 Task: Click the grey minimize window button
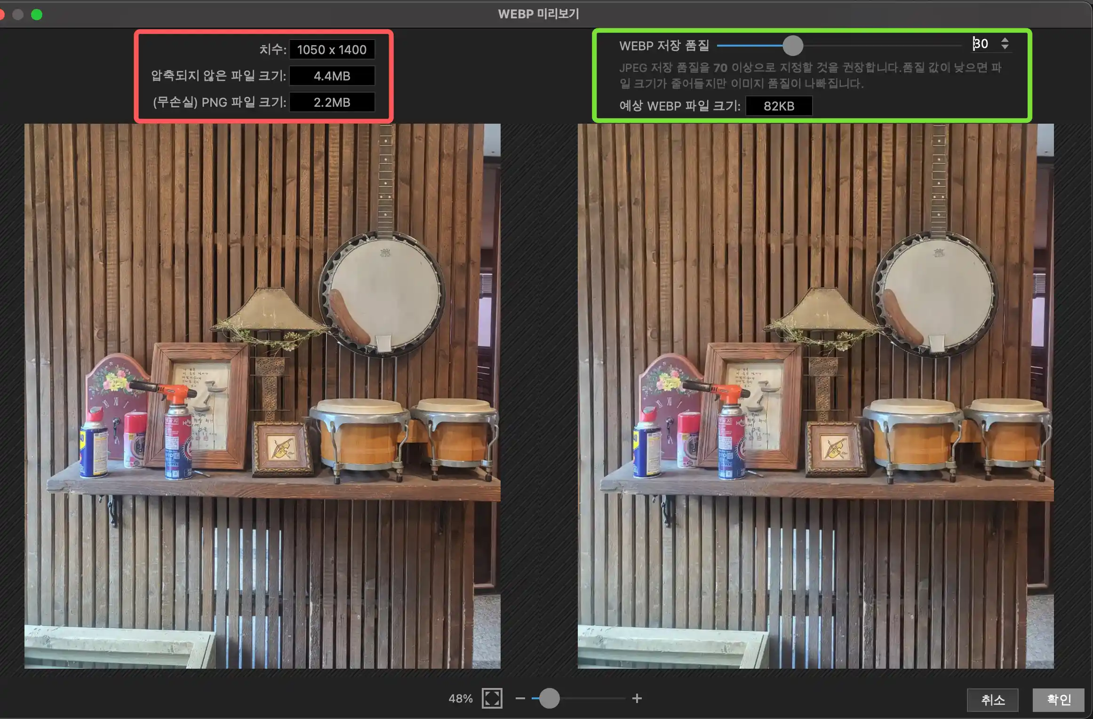tap(18, 15)
